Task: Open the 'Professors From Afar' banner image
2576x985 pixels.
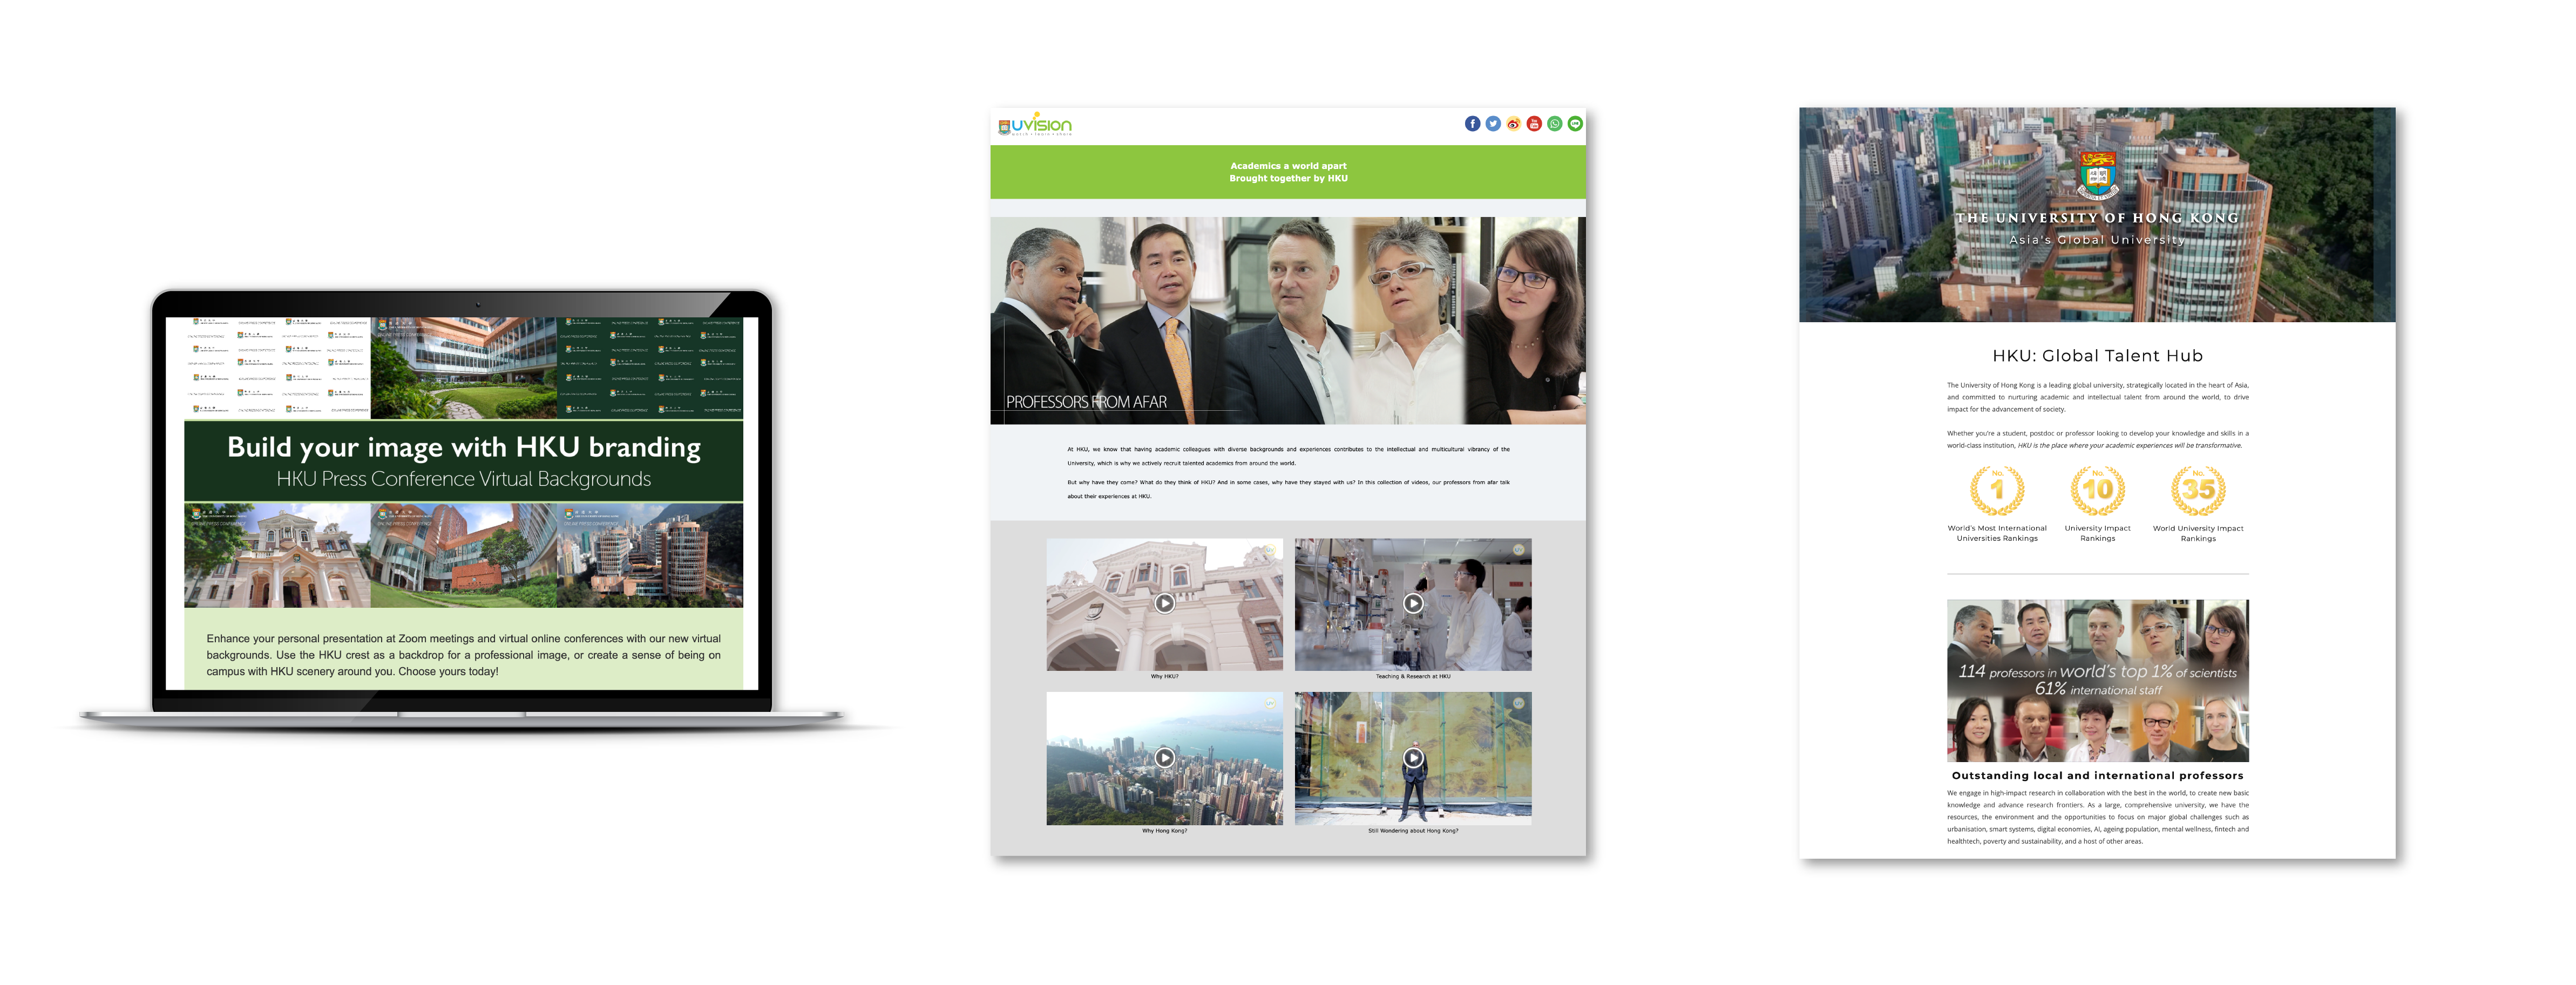Action: click(x=1287, y=320)
